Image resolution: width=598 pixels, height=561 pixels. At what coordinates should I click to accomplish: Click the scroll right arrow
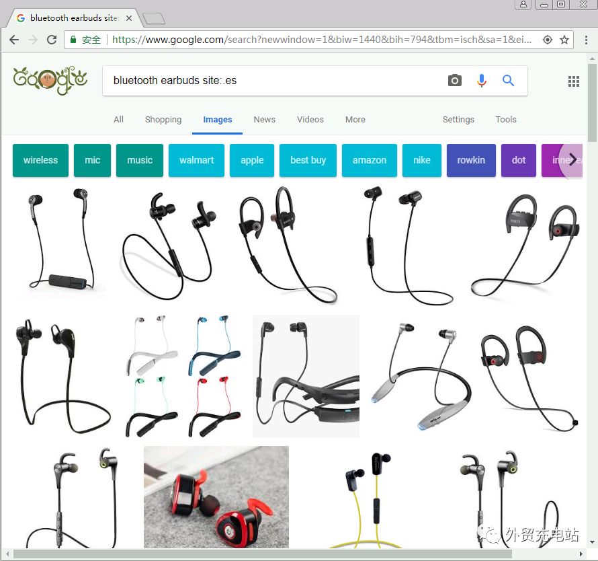tap(581, 554)
